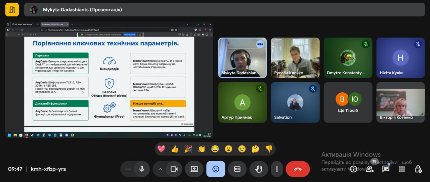Image resolution: width=430 pixels, height=182 pixels.
Task: Open audio settings three-dot menu beside microphone
Action: [x=128, y=169]
